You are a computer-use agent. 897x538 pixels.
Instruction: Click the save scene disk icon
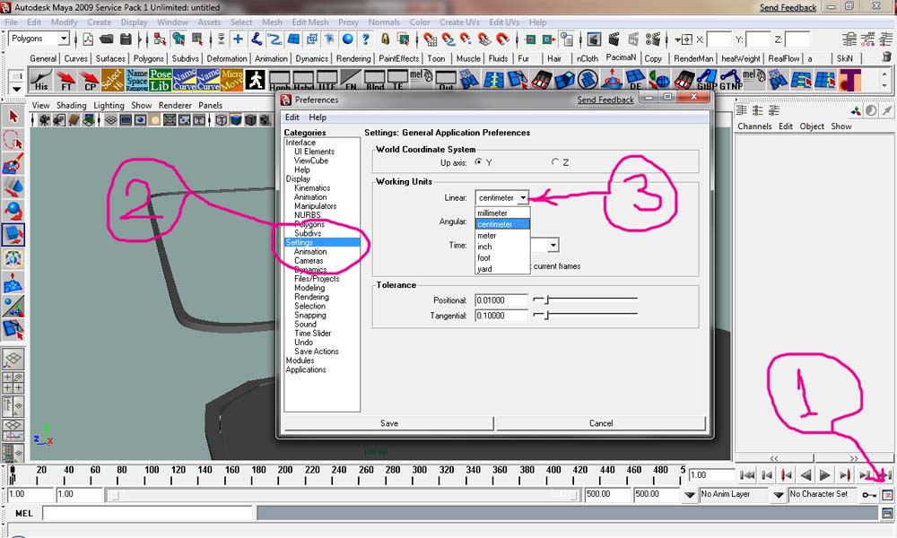(x=126, y=39)
